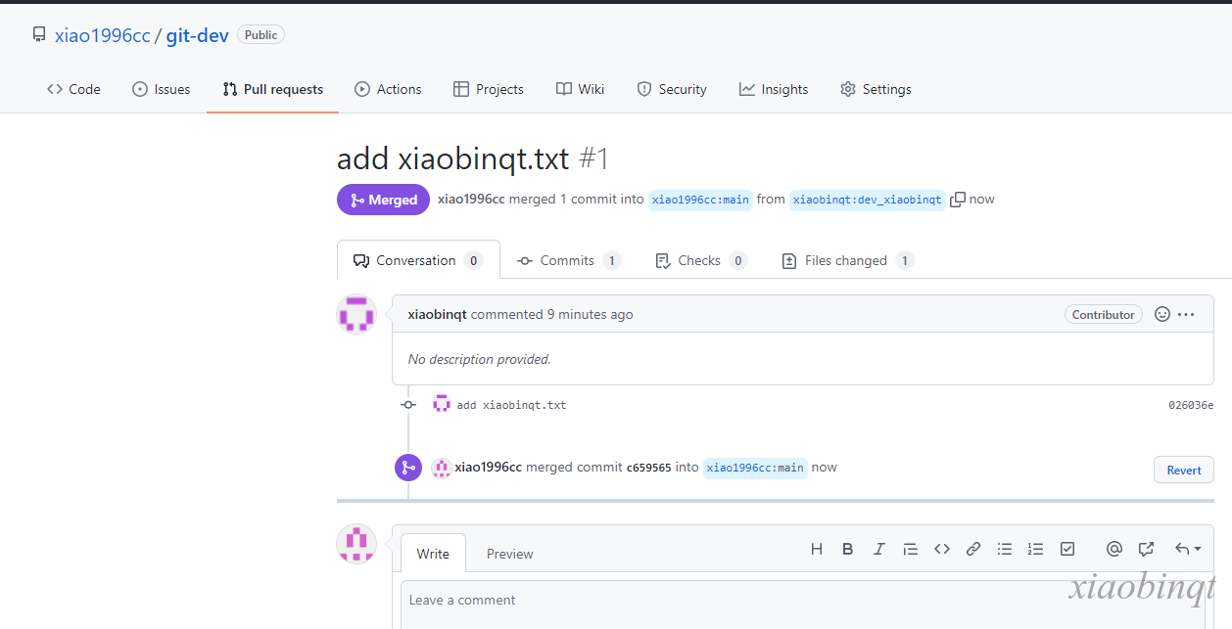
Task: Reference an issue or pull request icon
Action: point(1147,549)
